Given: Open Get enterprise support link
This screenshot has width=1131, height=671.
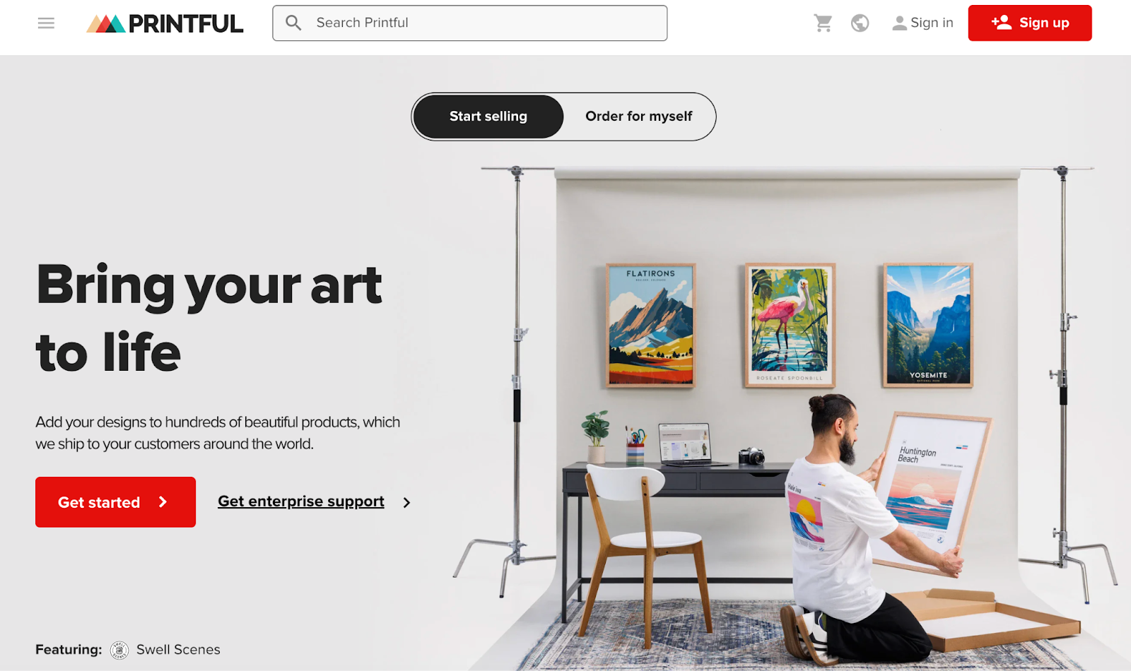Looking at the screenshot, I should coord(301,501).
